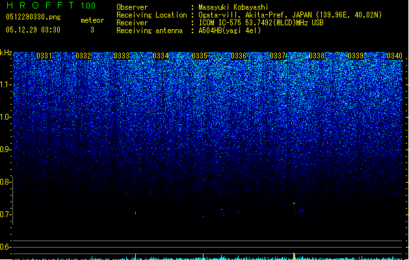Click the 0334 time marker
This screenshot has width=409, height=260.
coord(161,56)
